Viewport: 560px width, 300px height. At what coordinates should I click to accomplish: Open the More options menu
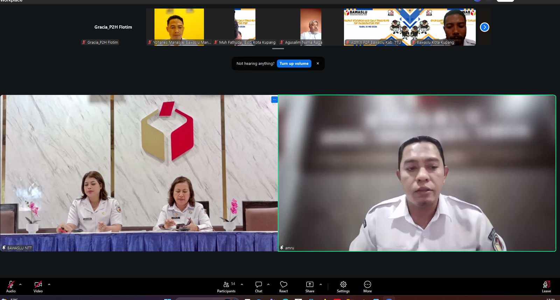(367, 286)
